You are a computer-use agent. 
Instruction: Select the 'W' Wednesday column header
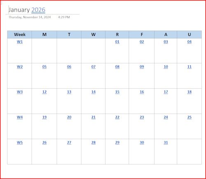[x=94, y=35]
